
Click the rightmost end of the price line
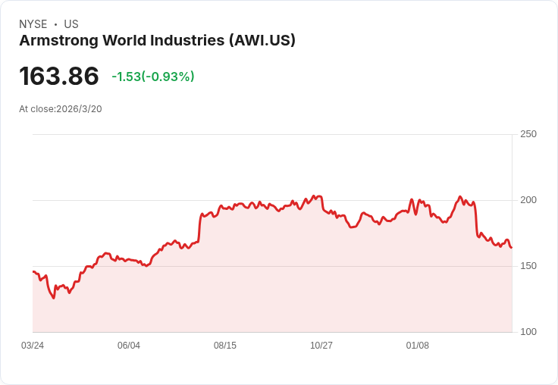click(512, 247)
